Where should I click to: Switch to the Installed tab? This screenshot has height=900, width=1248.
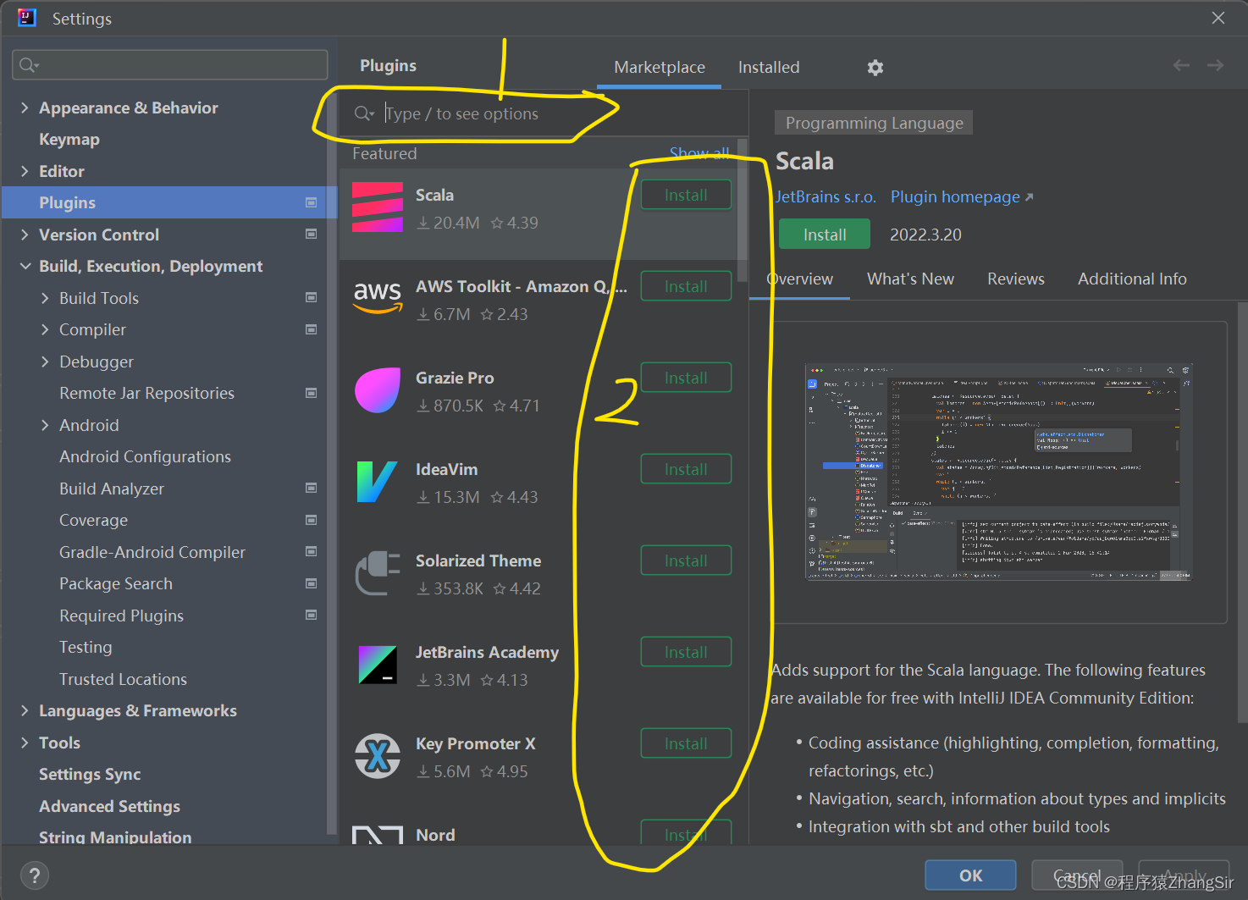769,67
